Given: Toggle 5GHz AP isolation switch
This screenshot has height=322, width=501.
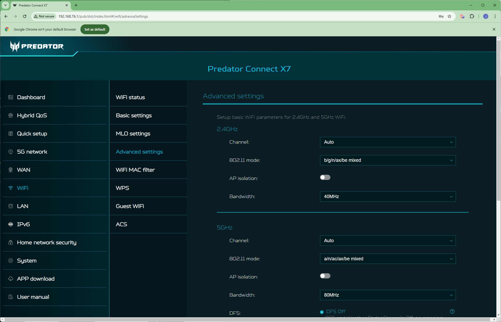Looking at the screenshot, I should coord(325,276).
